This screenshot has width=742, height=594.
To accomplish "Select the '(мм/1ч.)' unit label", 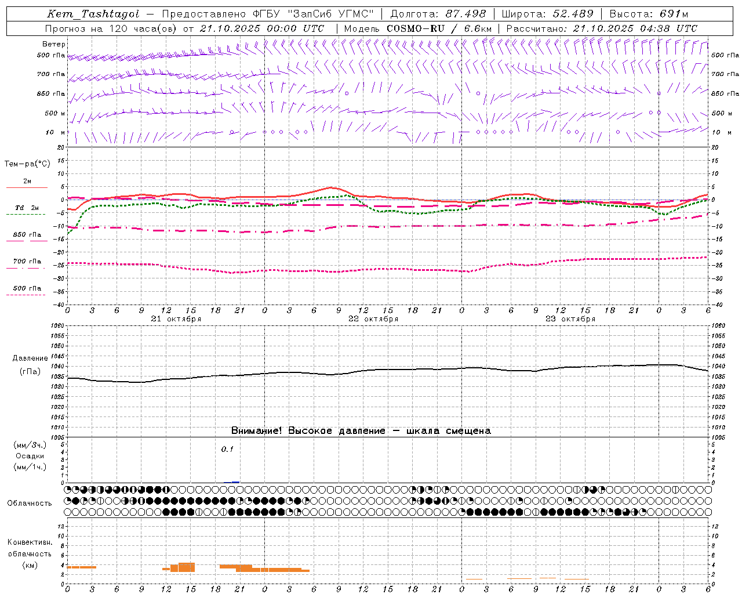I will pos(30,467).
